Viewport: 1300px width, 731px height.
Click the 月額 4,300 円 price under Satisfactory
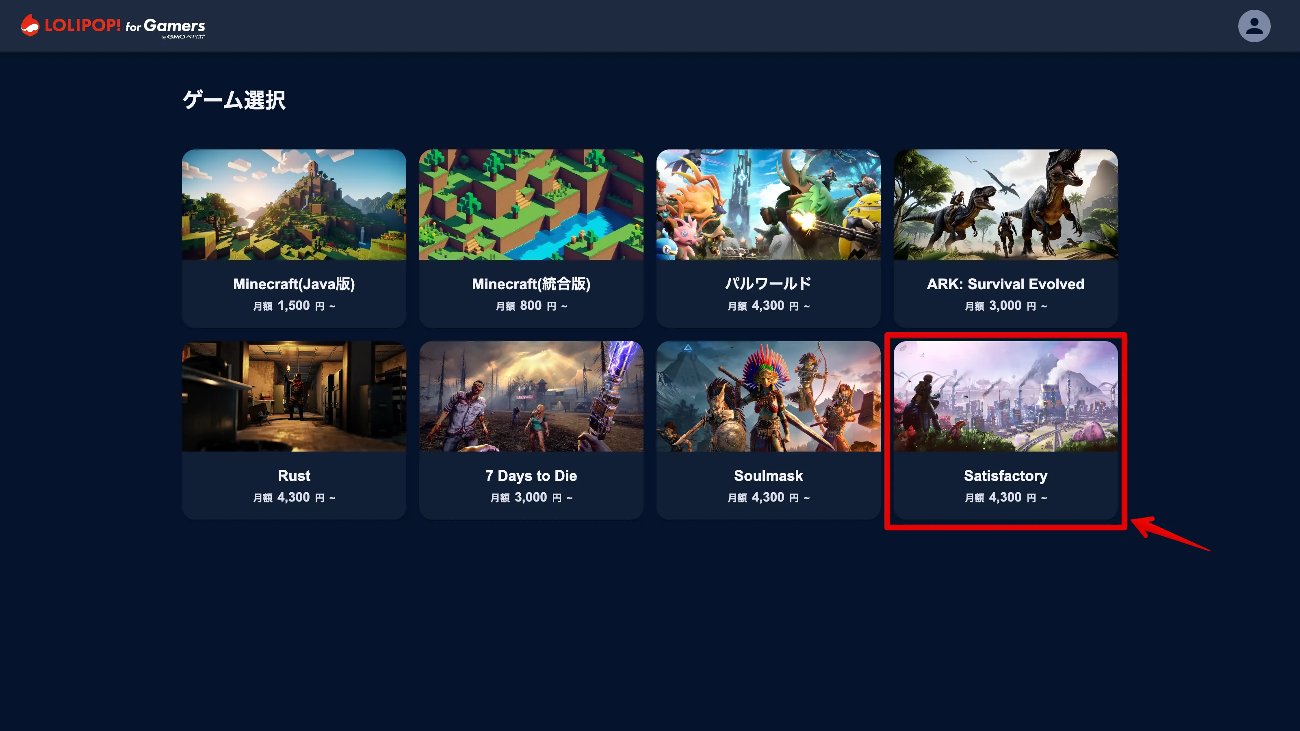[x=1005, y=497]
